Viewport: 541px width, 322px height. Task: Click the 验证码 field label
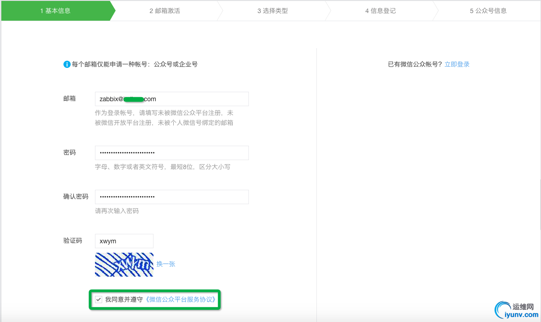(72, 241)
